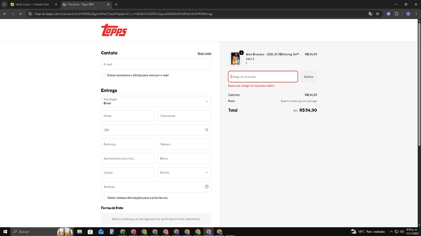
Task: Switch to the Verify Codes — SimplyCodes tab
Action: tap(32, 4)
